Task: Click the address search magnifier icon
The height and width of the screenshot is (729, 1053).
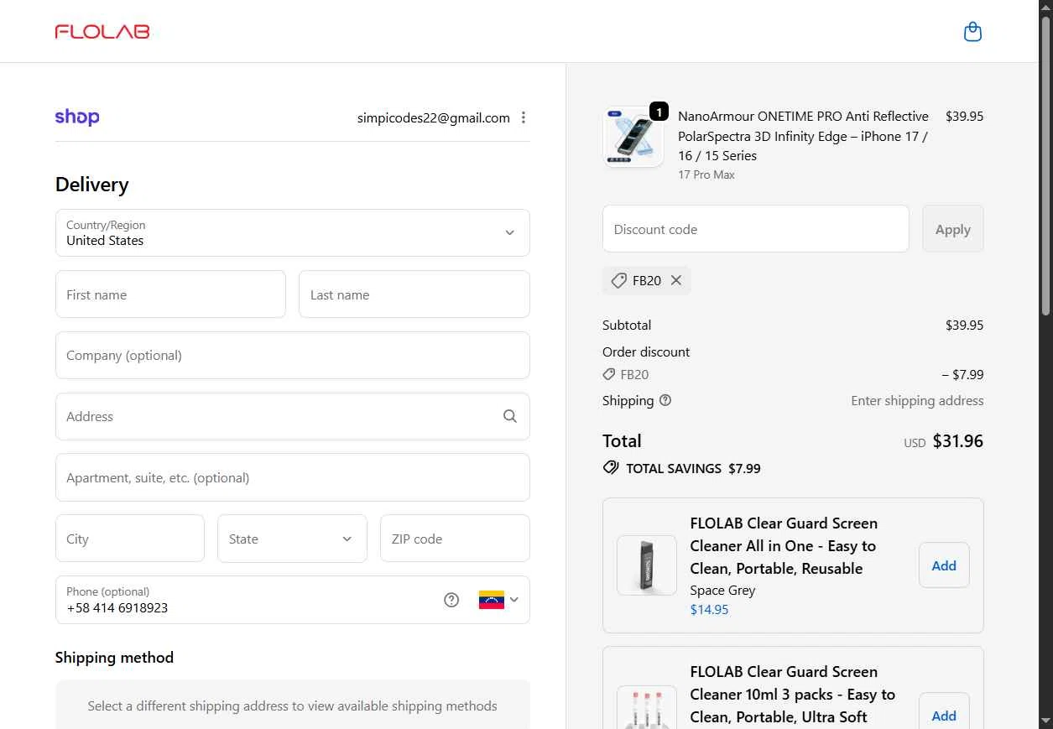Action: point(510,416)
